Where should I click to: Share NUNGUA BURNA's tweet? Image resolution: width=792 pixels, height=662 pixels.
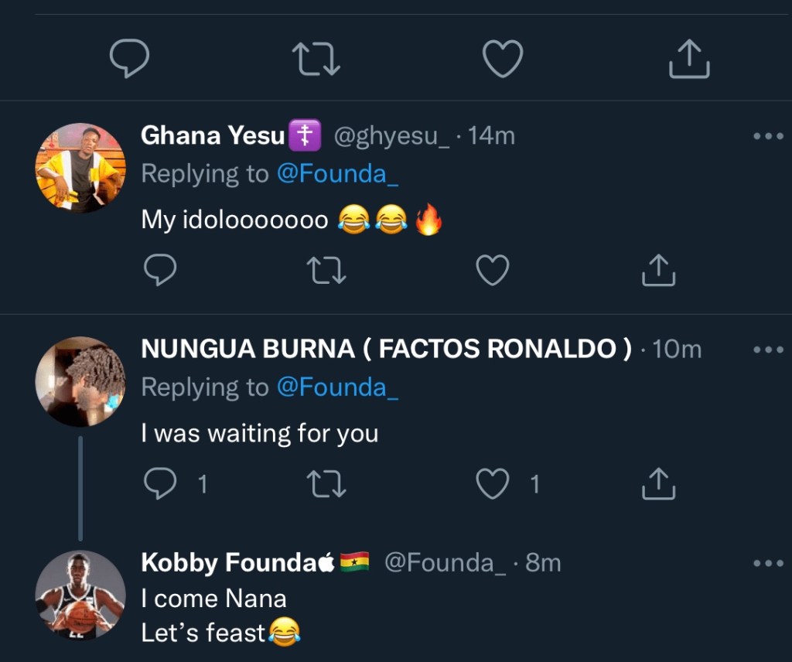click(659, 485)
